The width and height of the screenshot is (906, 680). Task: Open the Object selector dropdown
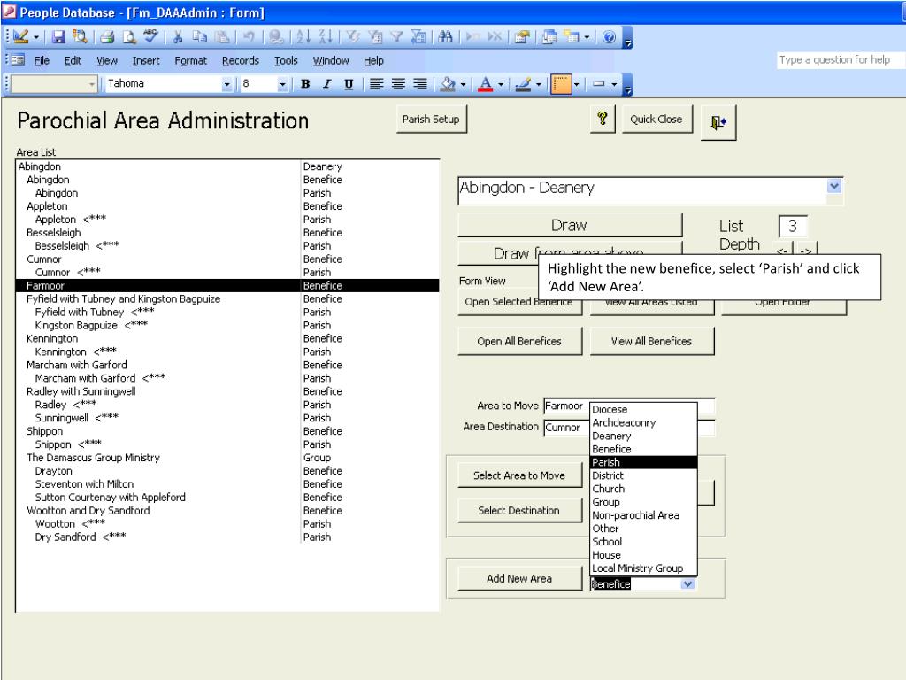[x=91, y=84]
